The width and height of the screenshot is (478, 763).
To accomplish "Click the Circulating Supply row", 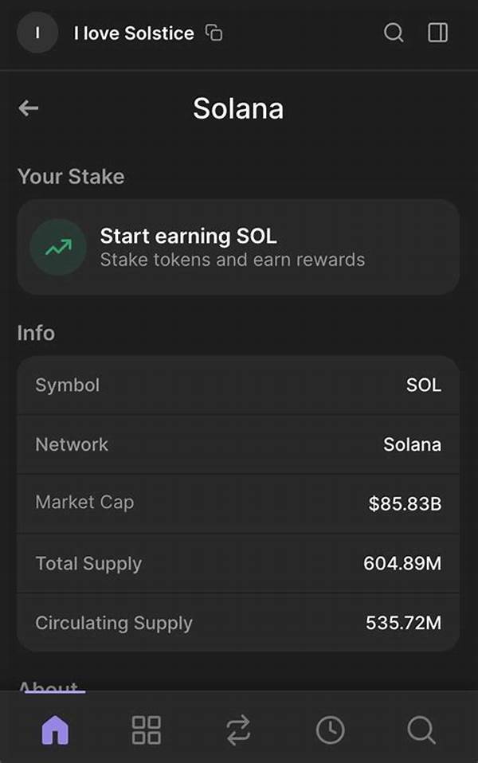I will [238, 622].
